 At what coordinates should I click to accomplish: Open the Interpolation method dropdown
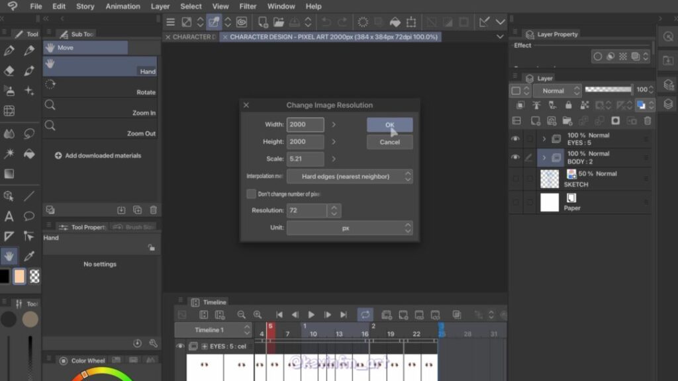[x=350, y=177]
